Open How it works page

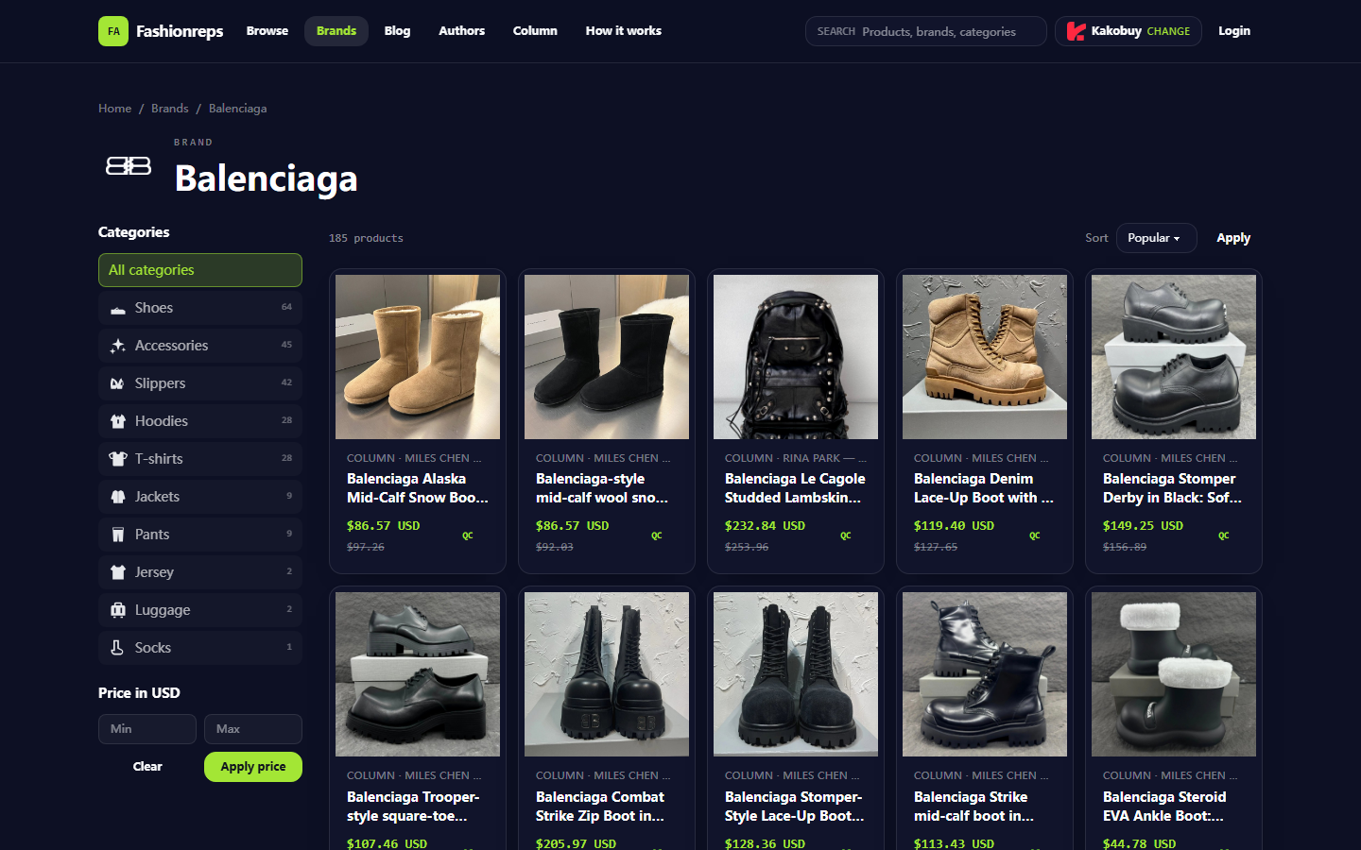pyautogui.click(x=623, y=31)
